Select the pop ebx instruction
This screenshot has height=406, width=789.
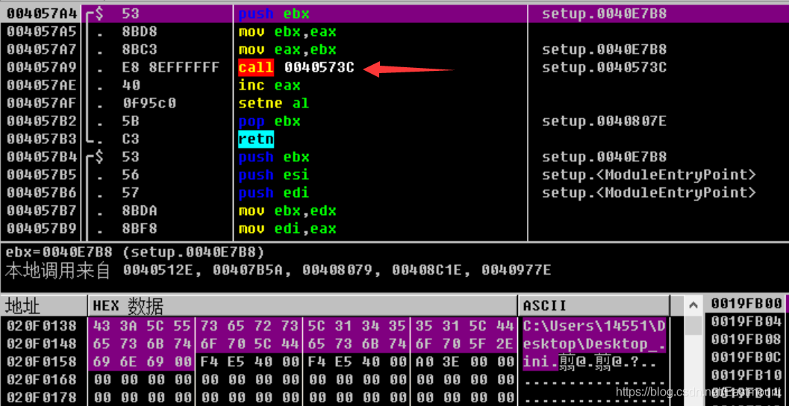pos(269,121)
